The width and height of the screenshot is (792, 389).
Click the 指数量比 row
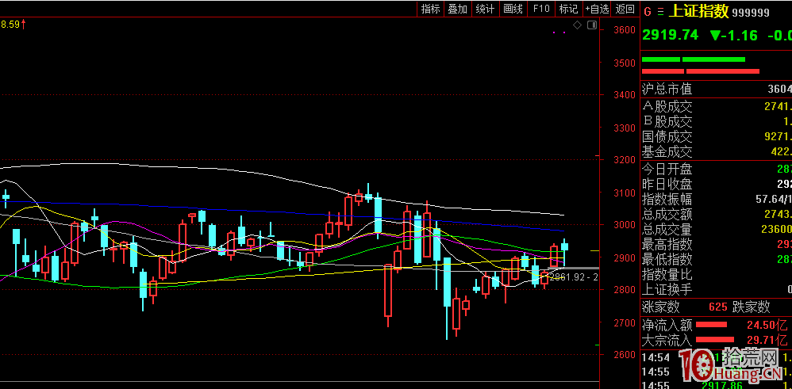click(x=717, y=274)
